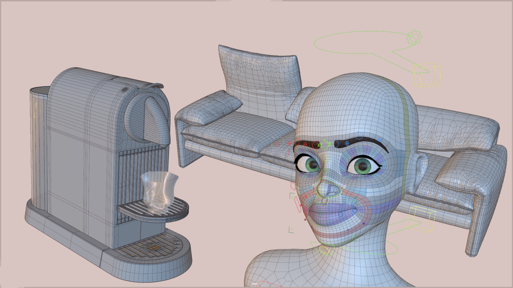Click the green circle control between the eyebrows
Viewport: 513px width, 288px height.
324,144
